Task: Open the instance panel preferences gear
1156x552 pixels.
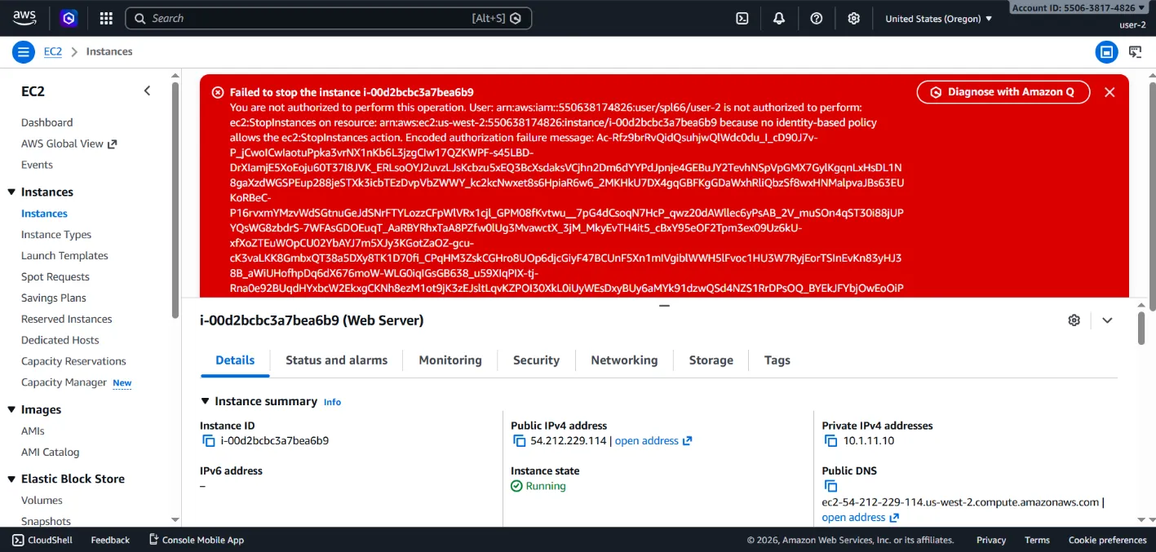Action: point(1074,320)
